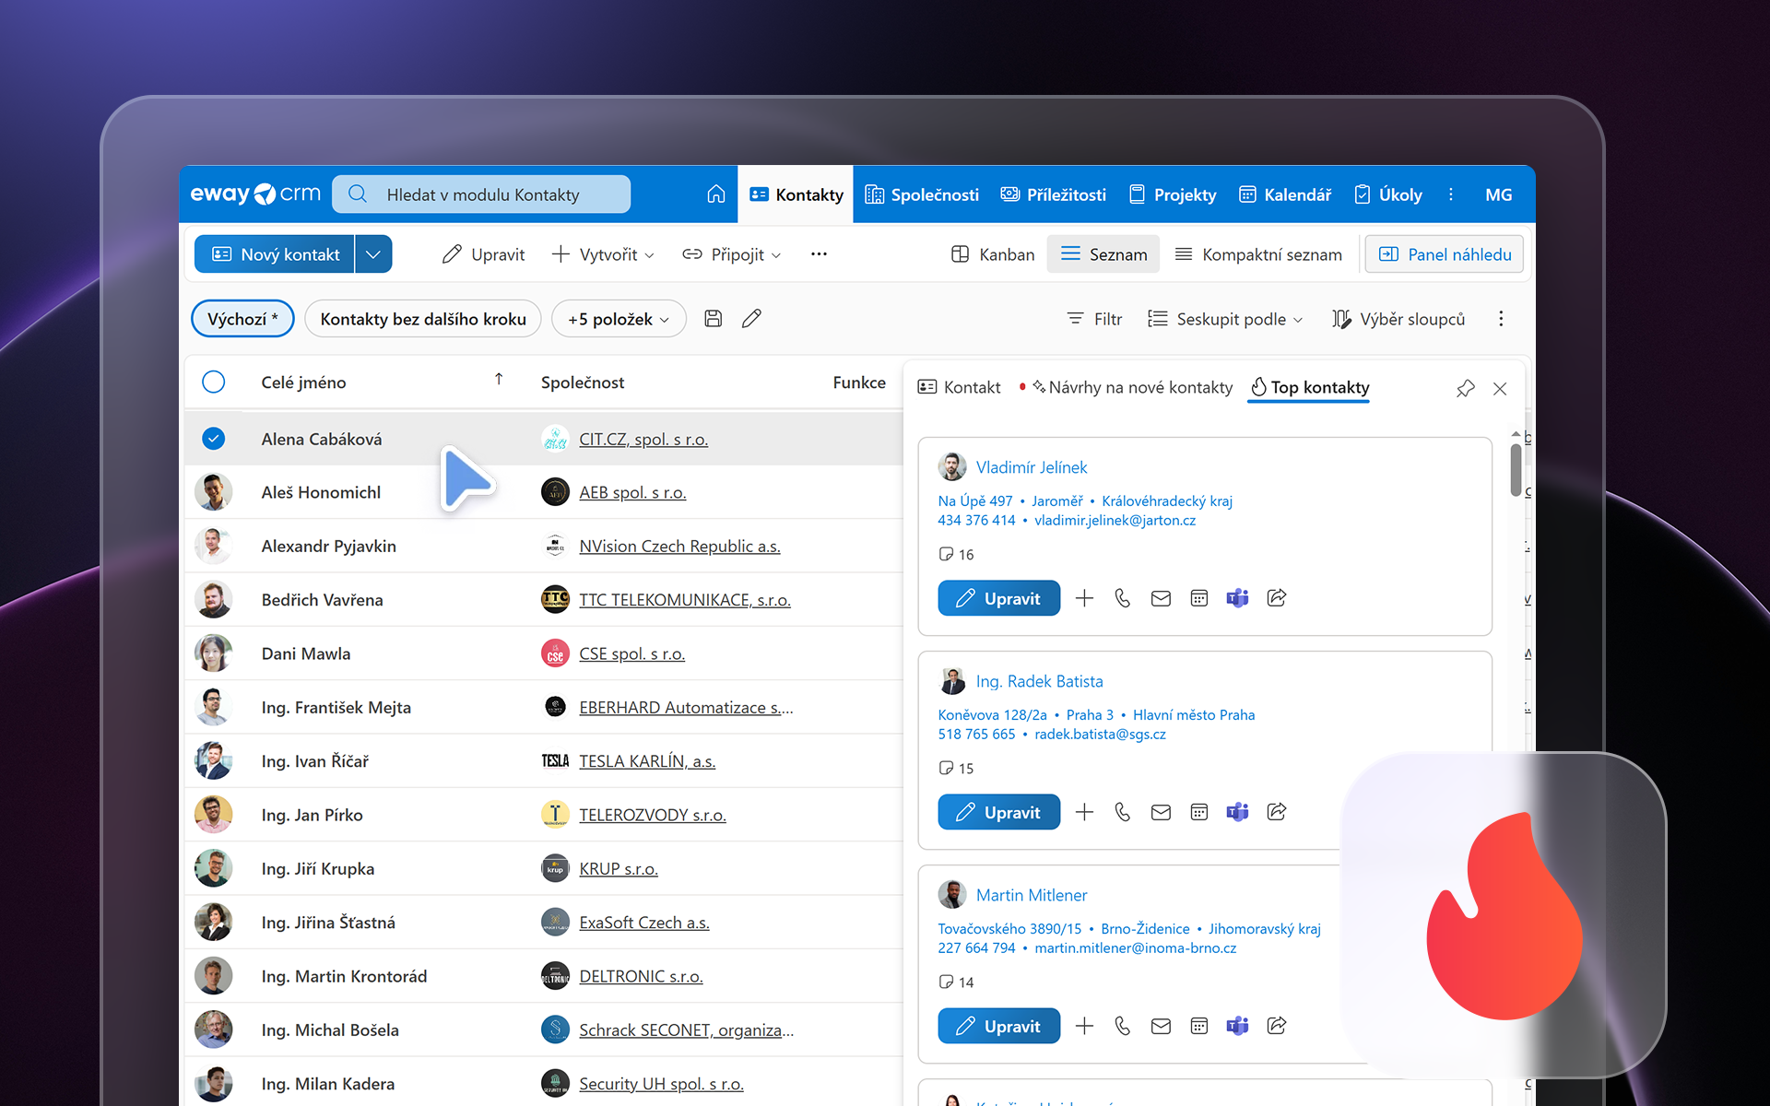Toggle the Panel náhledu preview button
The height and width of the screenshot is (1106, 1770).
1445,254
